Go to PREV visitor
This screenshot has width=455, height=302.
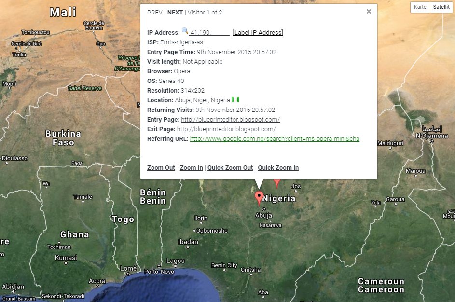point(155,13)
